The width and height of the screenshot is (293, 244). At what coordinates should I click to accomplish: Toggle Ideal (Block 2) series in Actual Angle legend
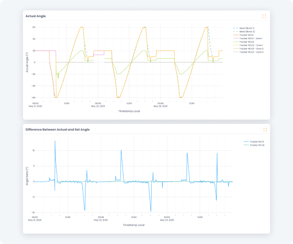244,32
